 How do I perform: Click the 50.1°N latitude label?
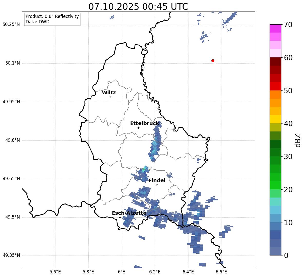13,63
